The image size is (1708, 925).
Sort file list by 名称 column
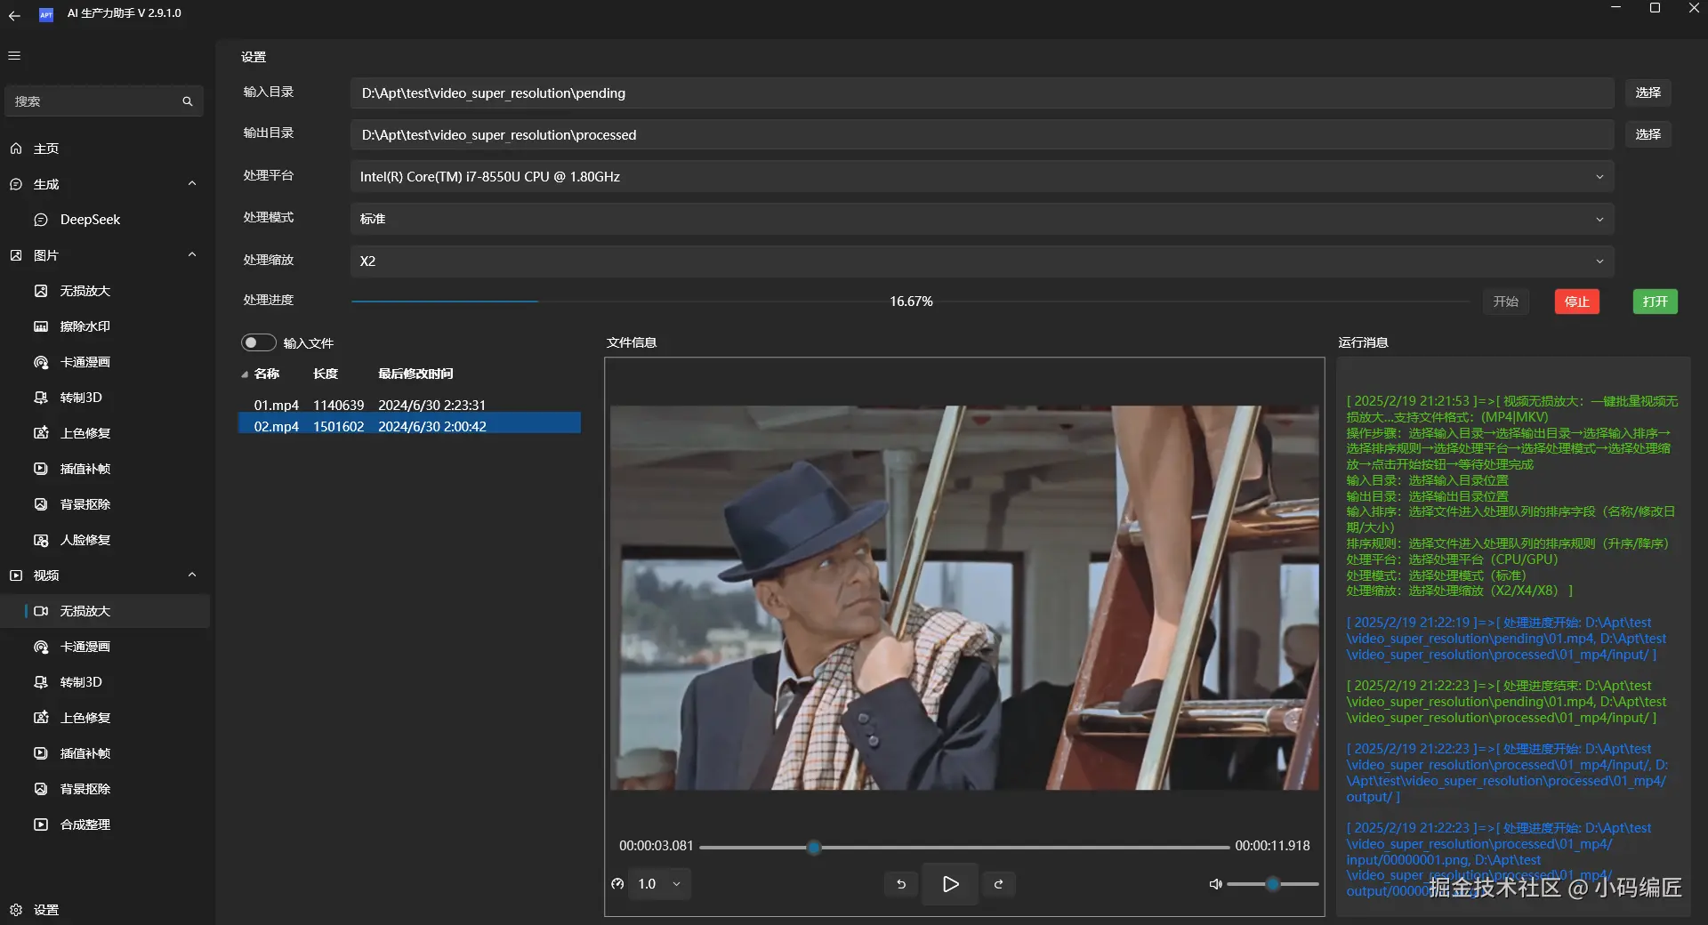pyautogui.click(x=267, y=374)
